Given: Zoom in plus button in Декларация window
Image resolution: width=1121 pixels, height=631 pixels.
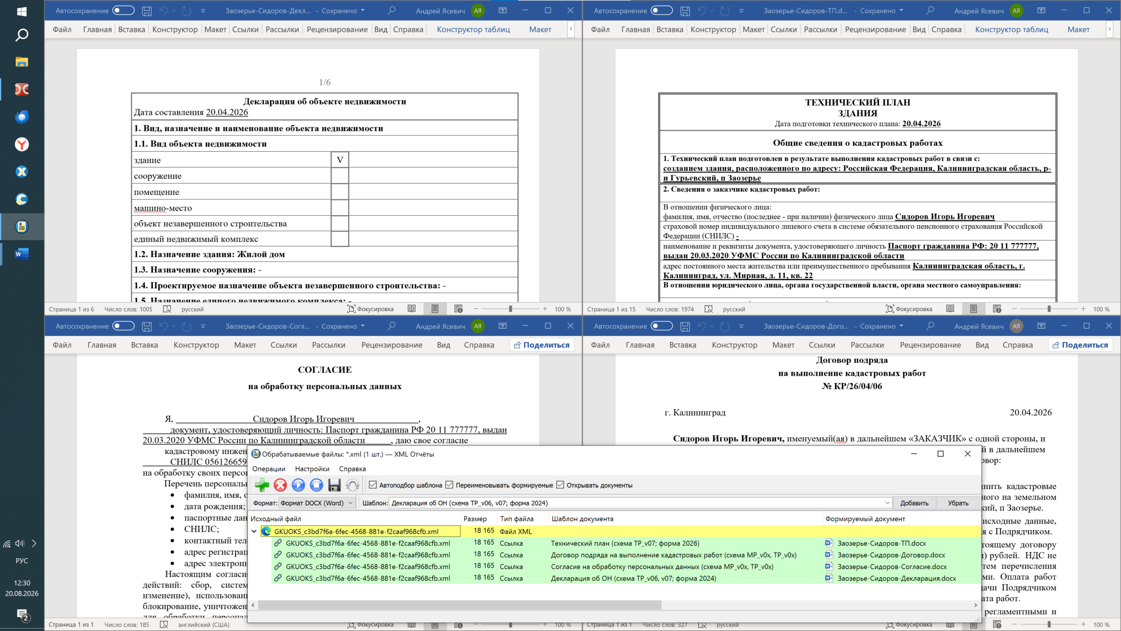Looking at the screenshot, I should pos(545,309).
